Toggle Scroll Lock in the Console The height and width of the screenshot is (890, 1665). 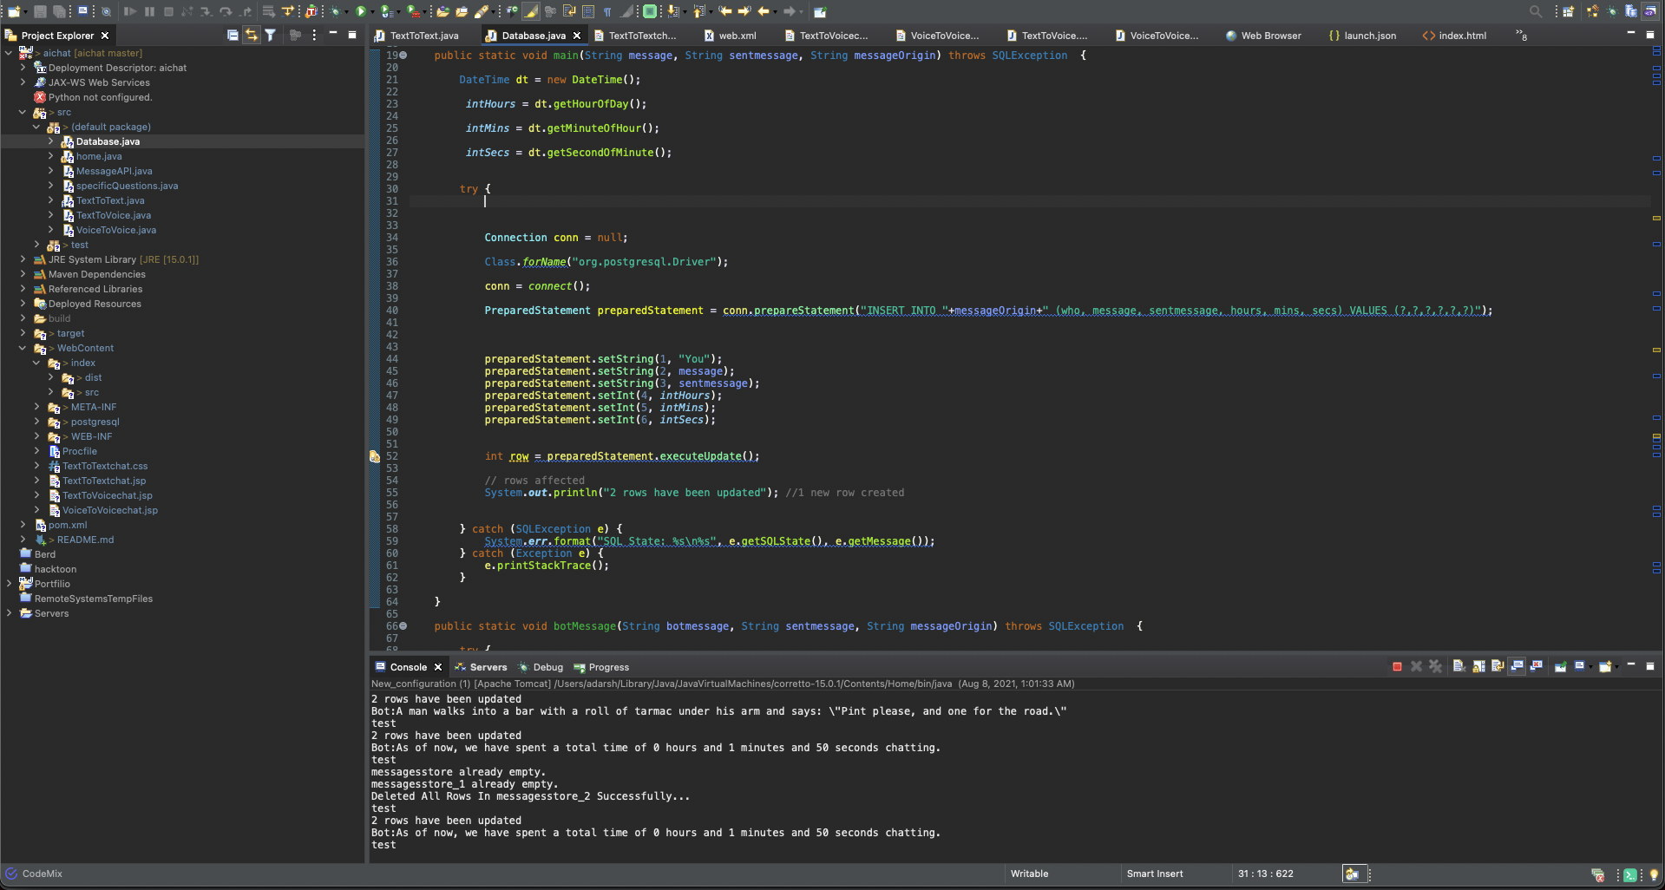(1478, 666)
